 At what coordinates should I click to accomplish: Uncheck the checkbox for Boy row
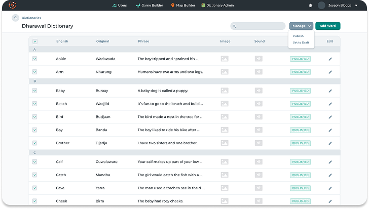(35, 130)
